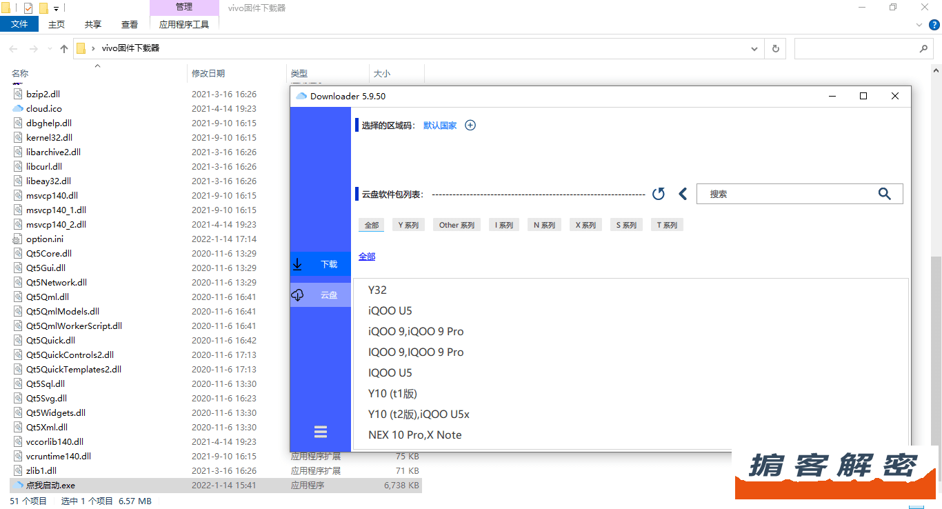The height and width of the screenshot is (509, 942).
Task: Maximize the Downloader window
Action: 863,96
